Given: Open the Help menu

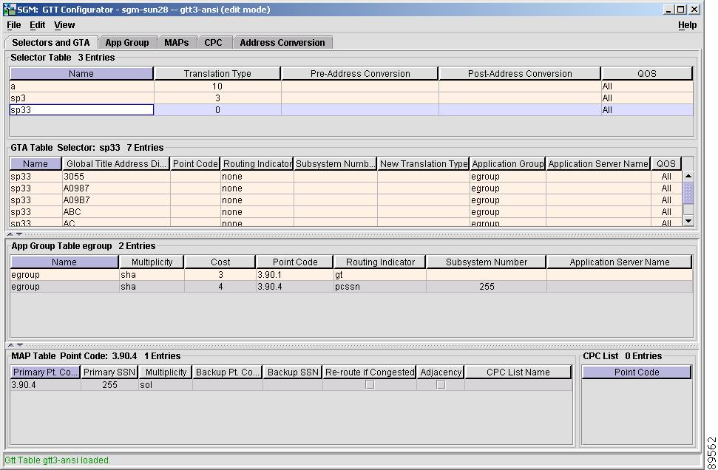Looking at the screenshot, I should click(687, 25).
